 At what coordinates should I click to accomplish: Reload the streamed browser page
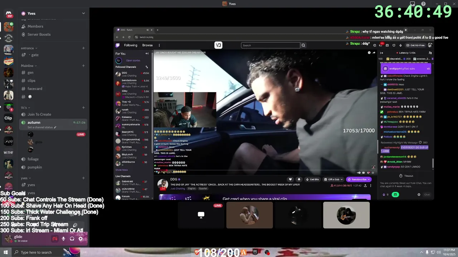[x=129, y=37]
